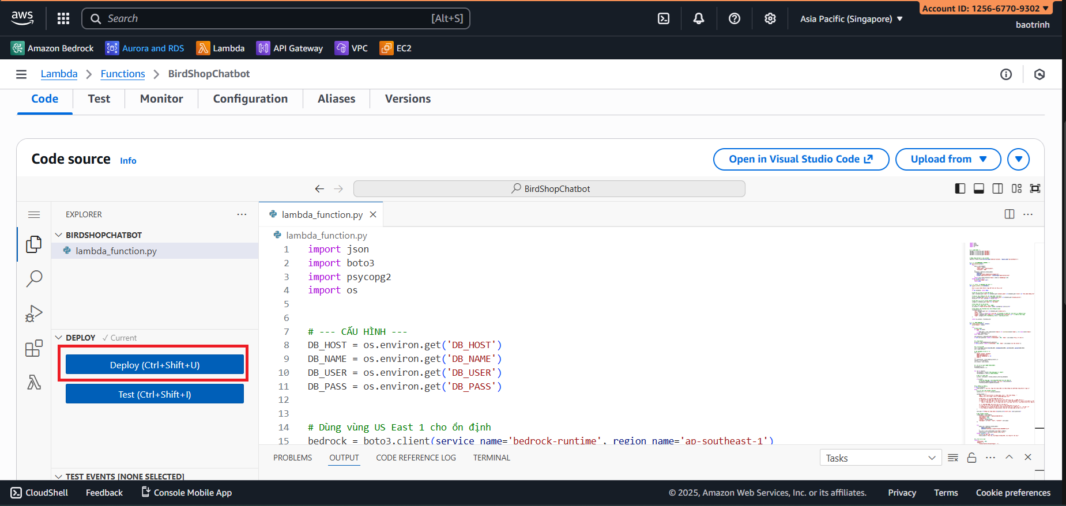Screen dimensions: 1066x506
Task: Toggle full screen editor icon
Action: (x=1035, y=188)
